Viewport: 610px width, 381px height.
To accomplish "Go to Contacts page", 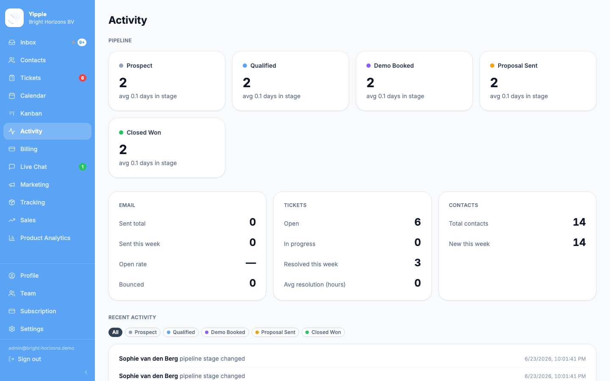I will click(47, 60).
